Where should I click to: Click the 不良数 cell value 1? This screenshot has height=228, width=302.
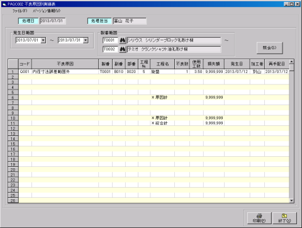coord(182,72)
